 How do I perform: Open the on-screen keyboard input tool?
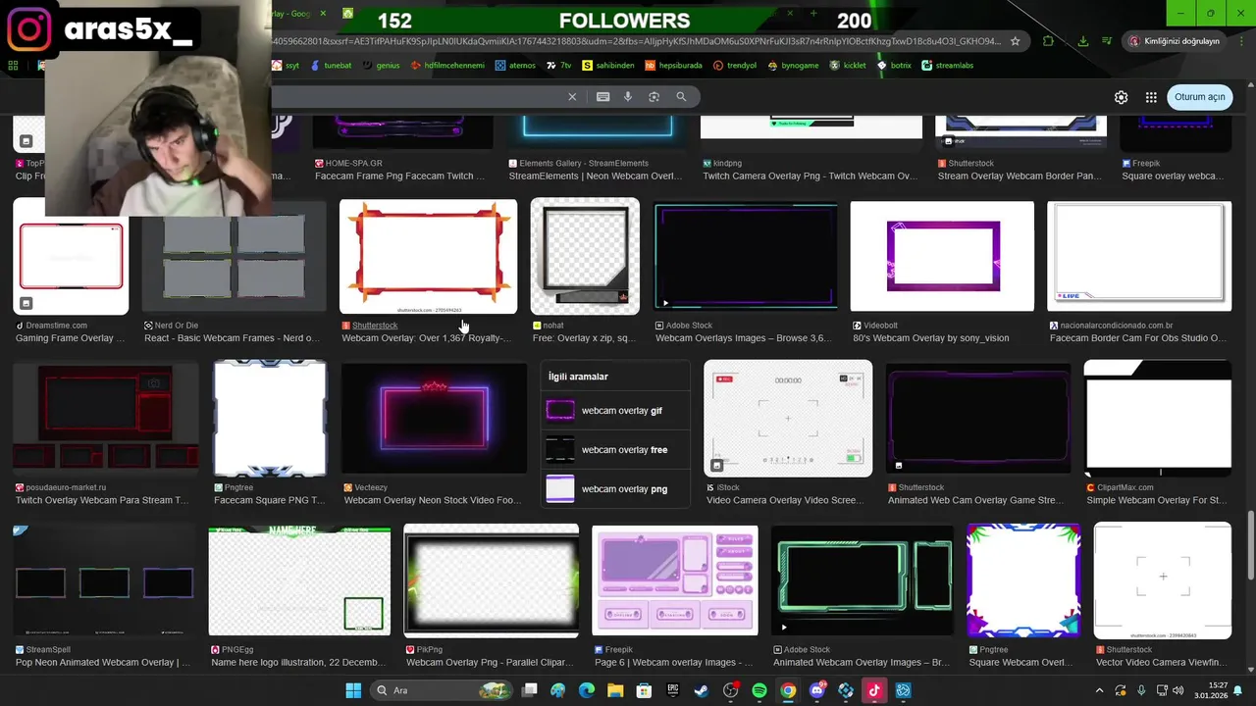pos(602,97)
